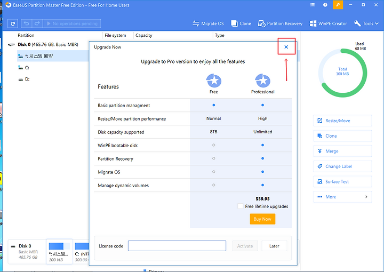
Task: Click the orange key activation icon
Action: [338, 5]
